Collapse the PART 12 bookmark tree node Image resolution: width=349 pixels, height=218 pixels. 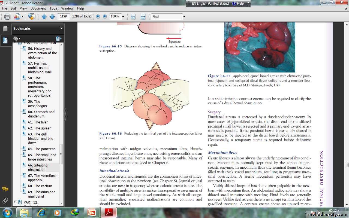click(x=16, y=202)
